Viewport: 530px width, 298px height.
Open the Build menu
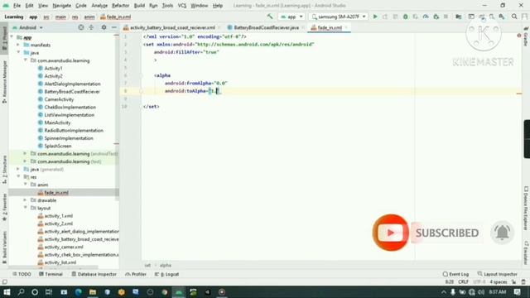[139, 6]
